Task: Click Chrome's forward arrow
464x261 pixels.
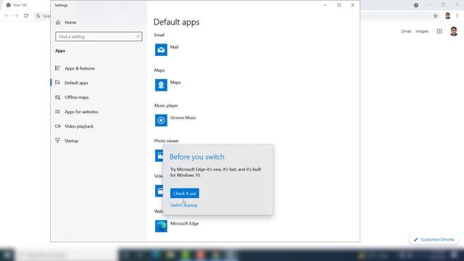Action: click(16, 16)
